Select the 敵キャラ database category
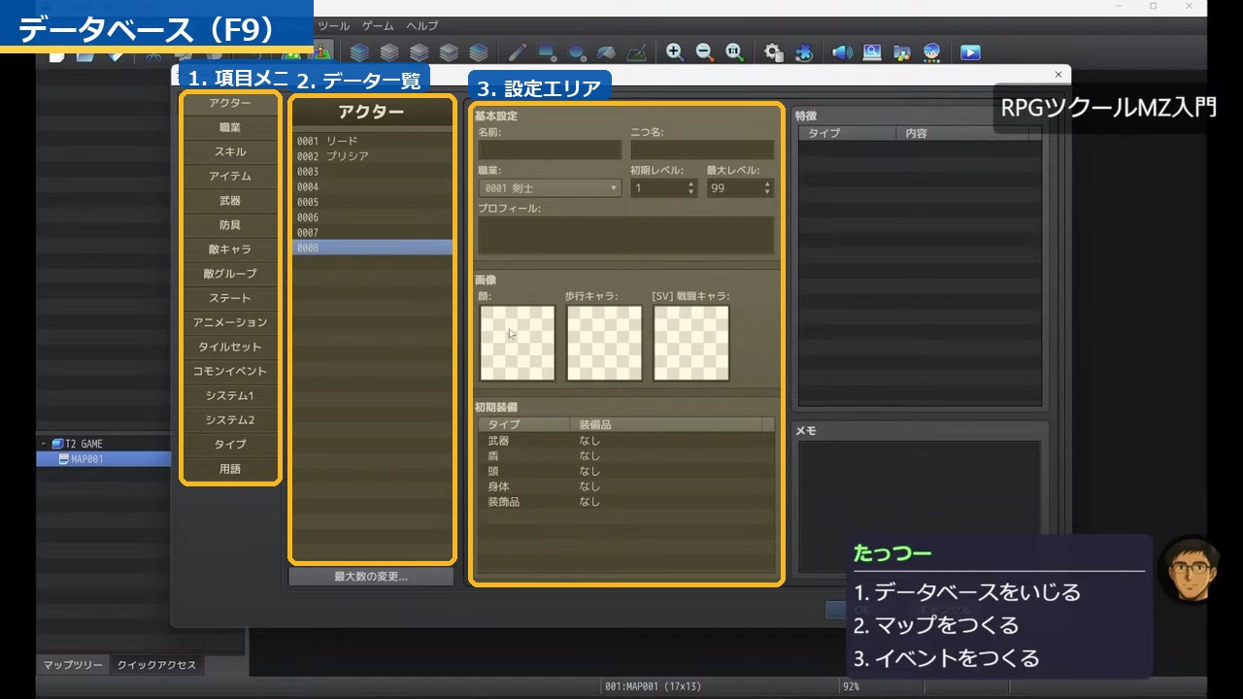 point(230,250)
